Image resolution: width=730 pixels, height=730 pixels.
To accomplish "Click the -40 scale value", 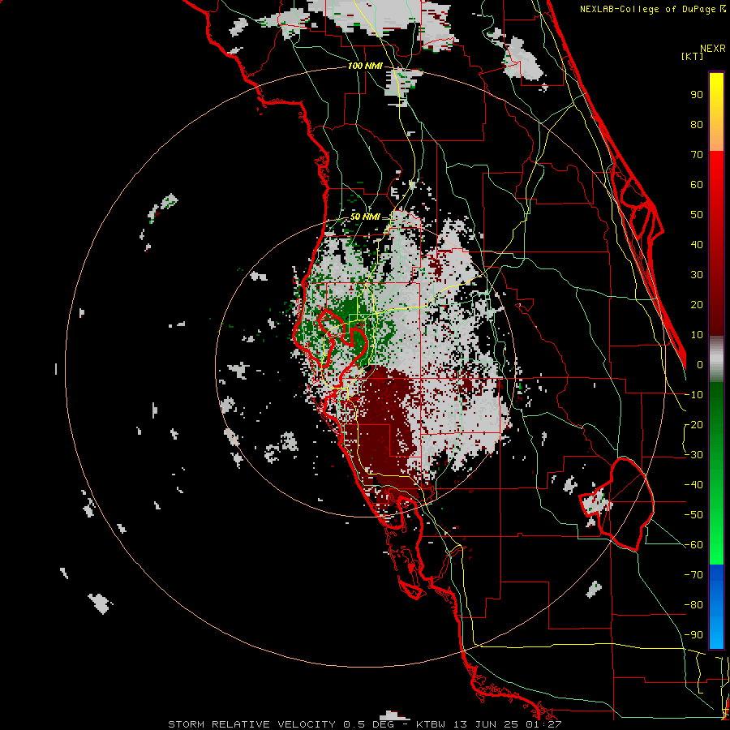I will point(693,485).
